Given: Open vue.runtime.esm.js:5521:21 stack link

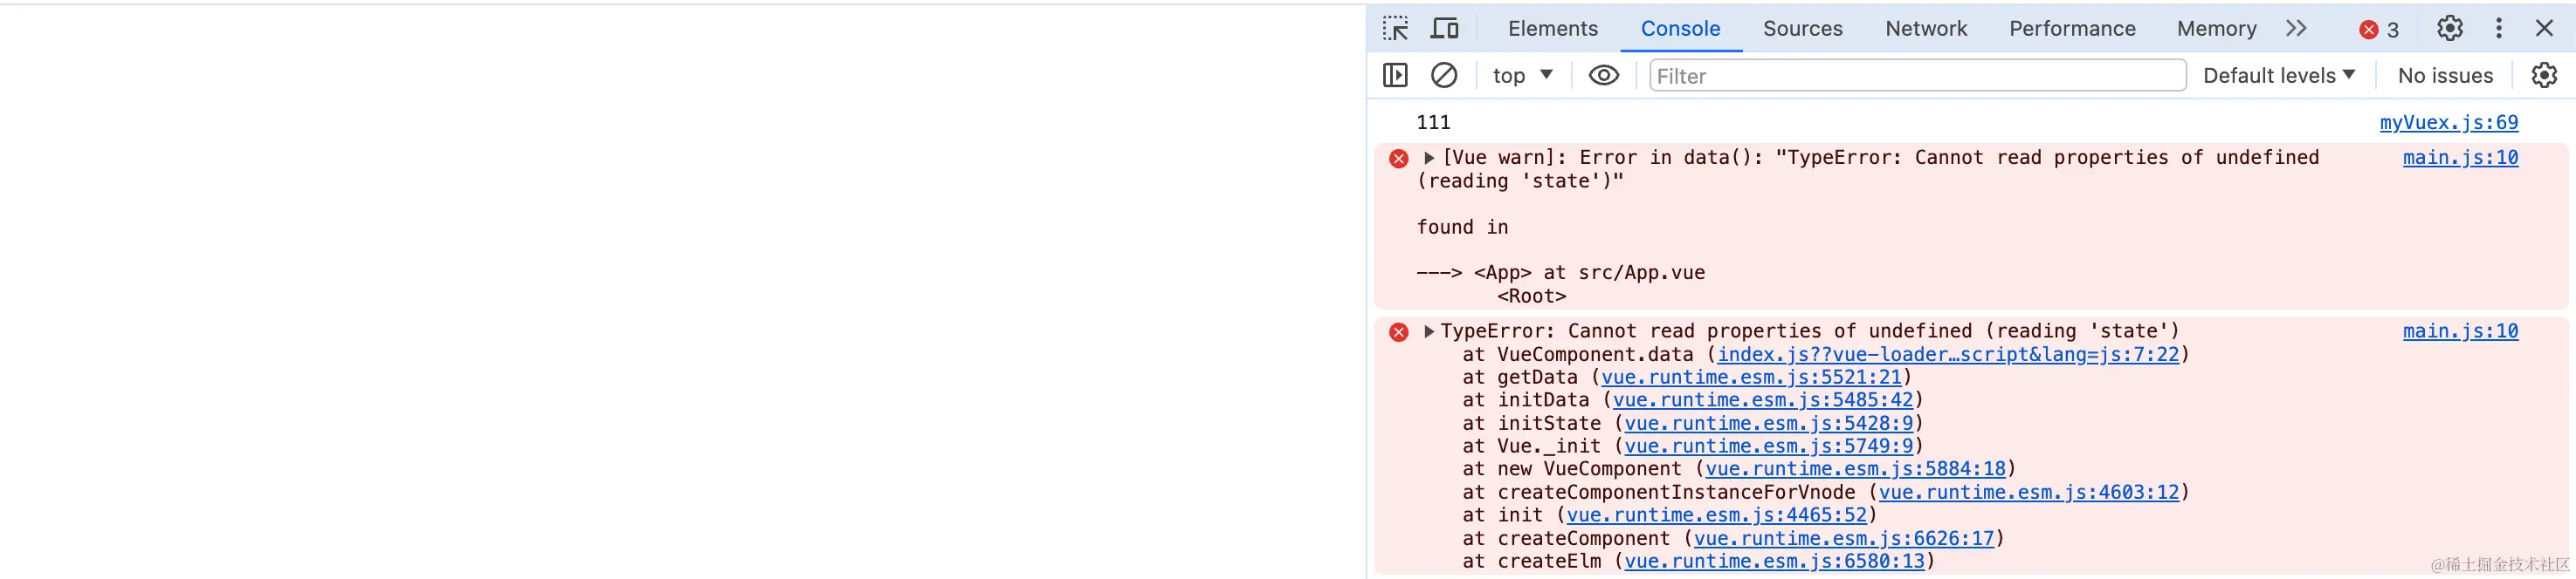Looking at the screenshot, I should (x=1750, y=378).
